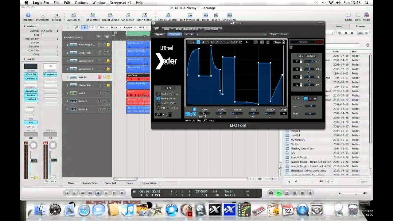Open the Mixer tab at the bottom
Image resolution: width=393 pixels, height=221 pixels.
(71, 183)
